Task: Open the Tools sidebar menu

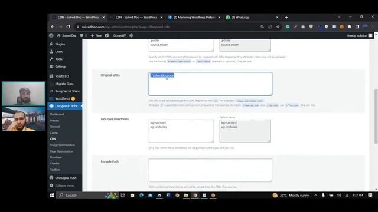Action: 58,59
